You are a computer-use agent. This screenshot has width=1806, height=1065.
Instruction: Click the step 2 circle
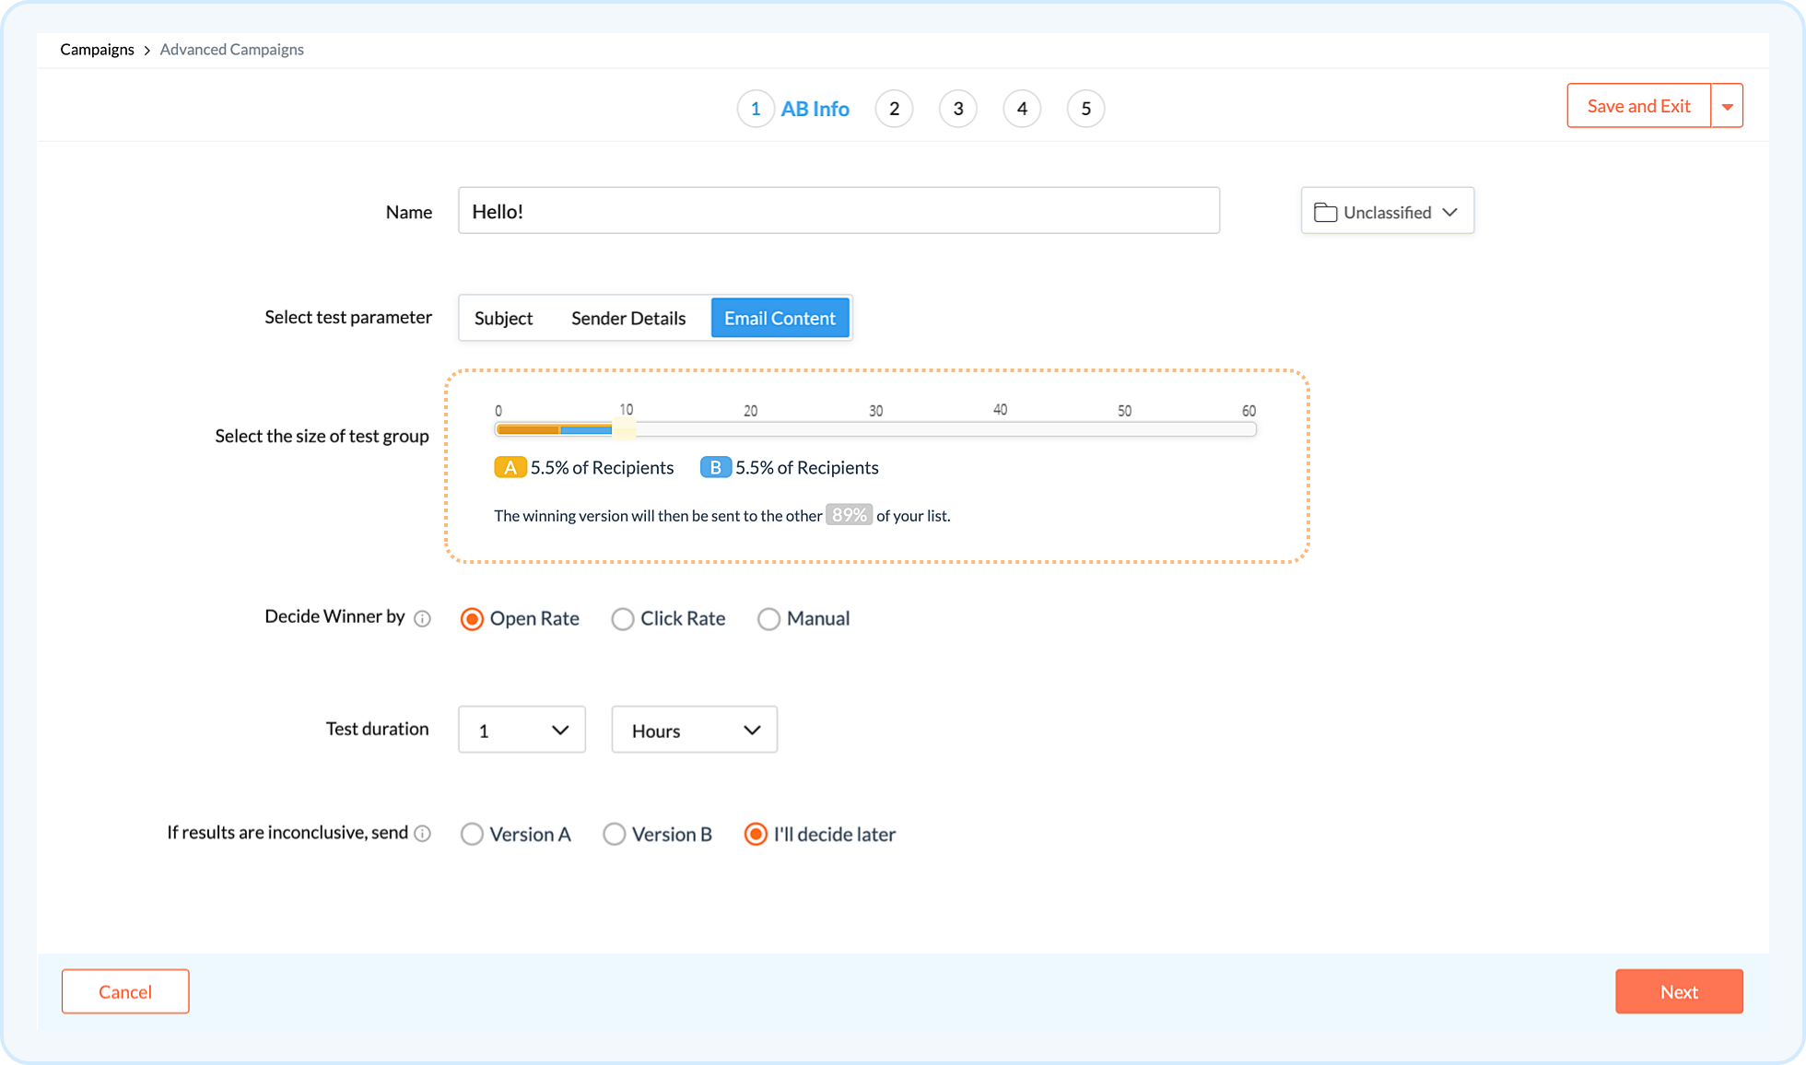tap(893, 109)
